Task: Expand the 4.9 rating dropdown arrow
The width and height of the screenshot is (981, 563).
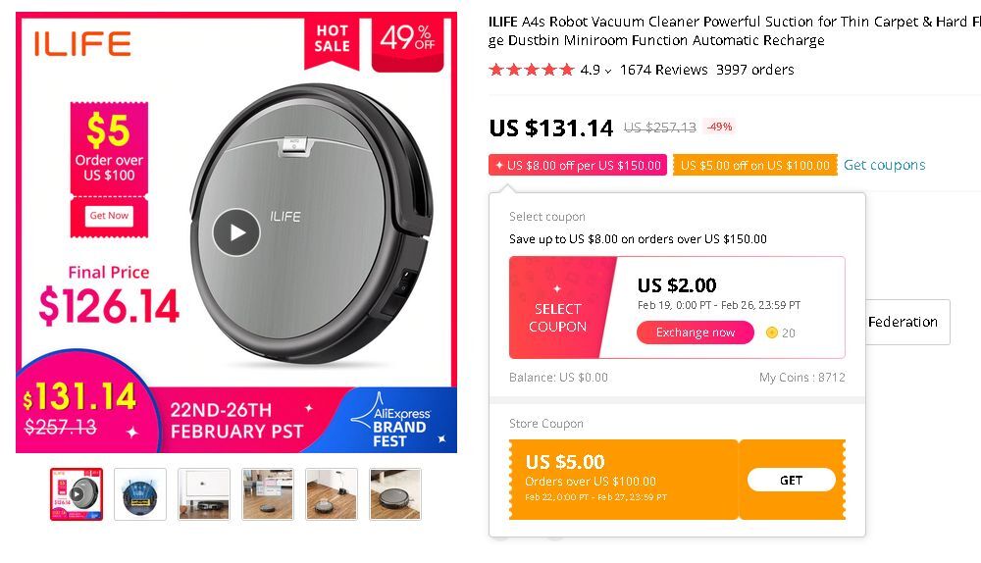Action: pos(608,71)
